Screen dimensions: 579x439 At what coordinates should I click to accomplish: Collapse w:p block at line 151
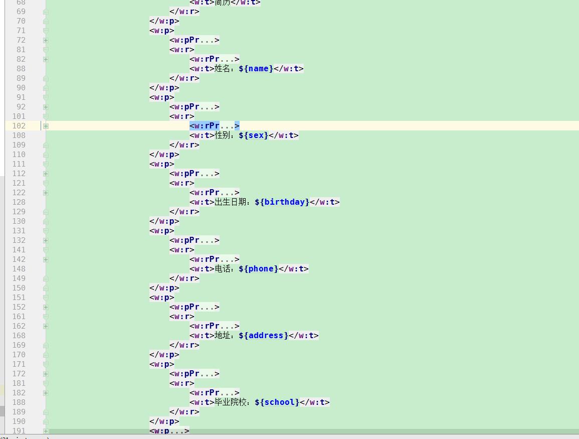pyautogui.click(x=46, y=298)
